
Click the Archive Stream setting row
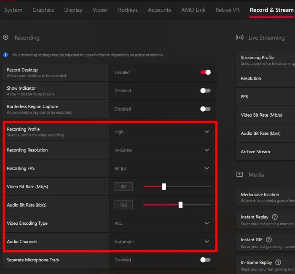265,152
